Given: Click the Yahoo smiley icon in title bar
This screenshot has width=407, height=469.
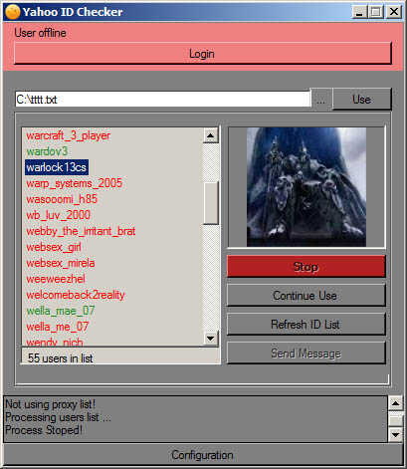Looking at the screenshot, I should point(13,12).
